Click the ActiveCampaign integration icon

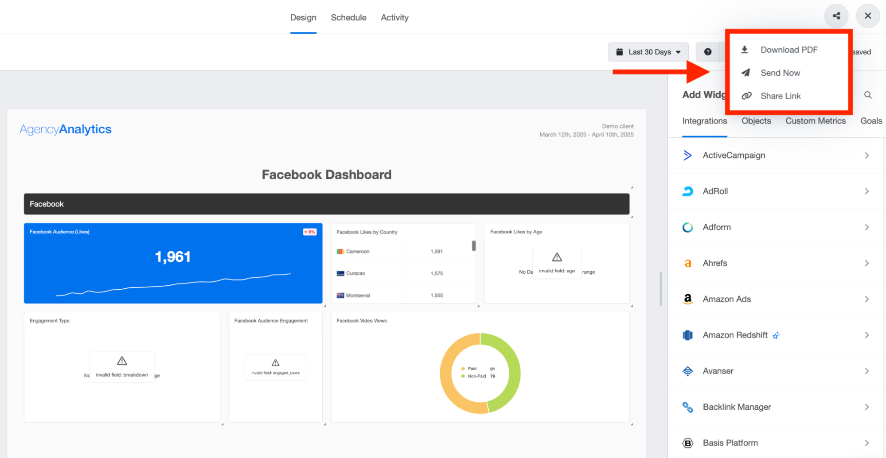click(687, 155)
